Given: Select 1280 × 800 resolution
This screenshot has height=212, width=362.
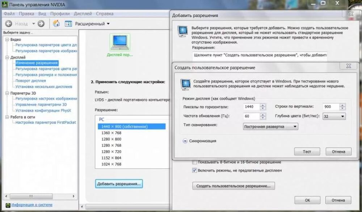Looking at the screenshot, I should click(111, 139).
